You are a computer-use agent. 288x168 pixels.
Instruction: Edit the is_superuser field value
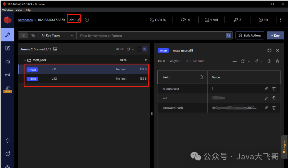(266, 89)
